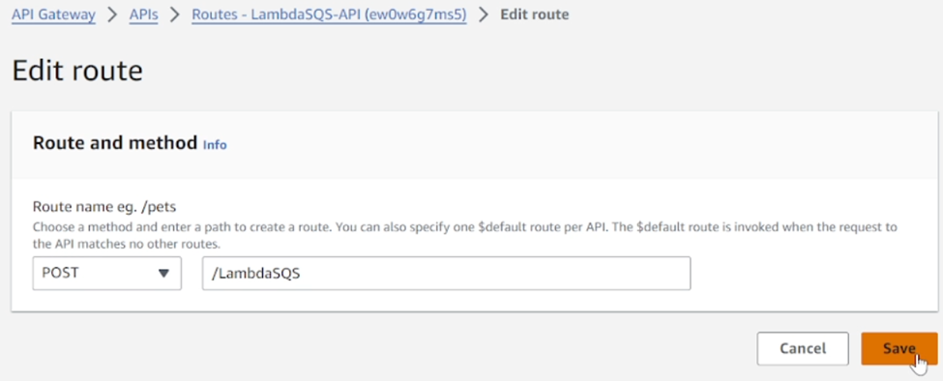
Task: Open the Info link beside Route and method
Action: point(215,145)
